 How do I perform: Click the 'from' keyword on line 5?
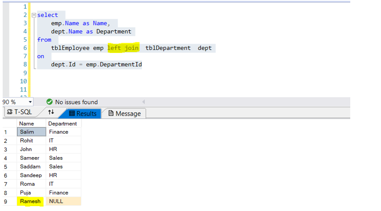click(x=44, y=40)
